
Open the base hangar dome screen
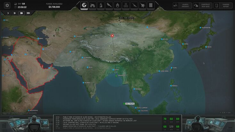[x=93, y=5]
